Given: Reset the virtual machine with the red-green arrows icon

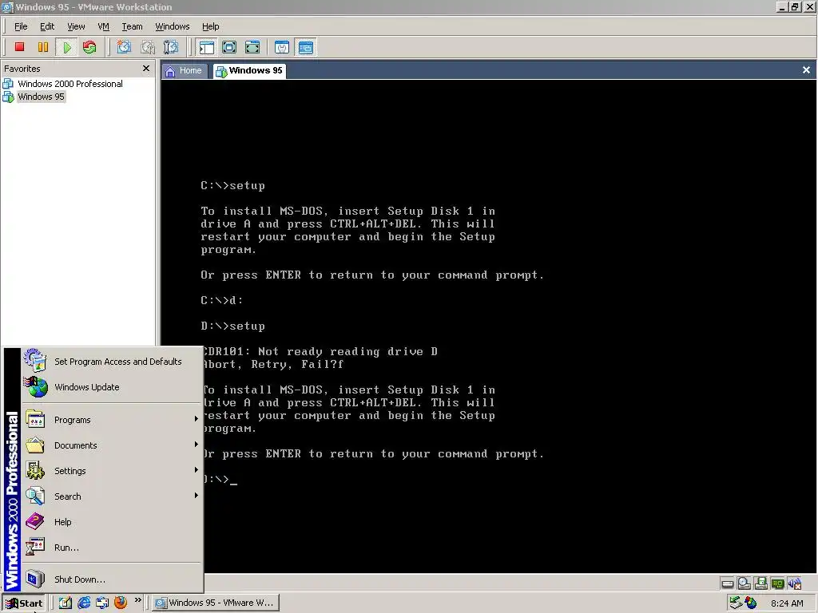Looking at the screenshot, I should point(89,47).
